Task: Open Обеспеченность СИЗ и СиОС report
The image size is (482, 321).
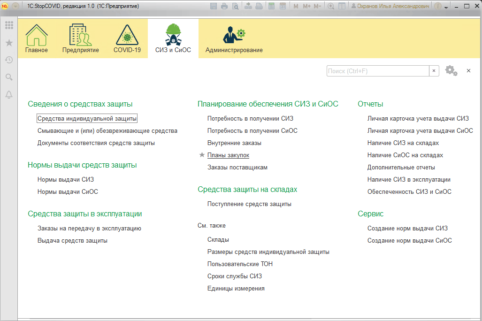Action: (409, 192)
